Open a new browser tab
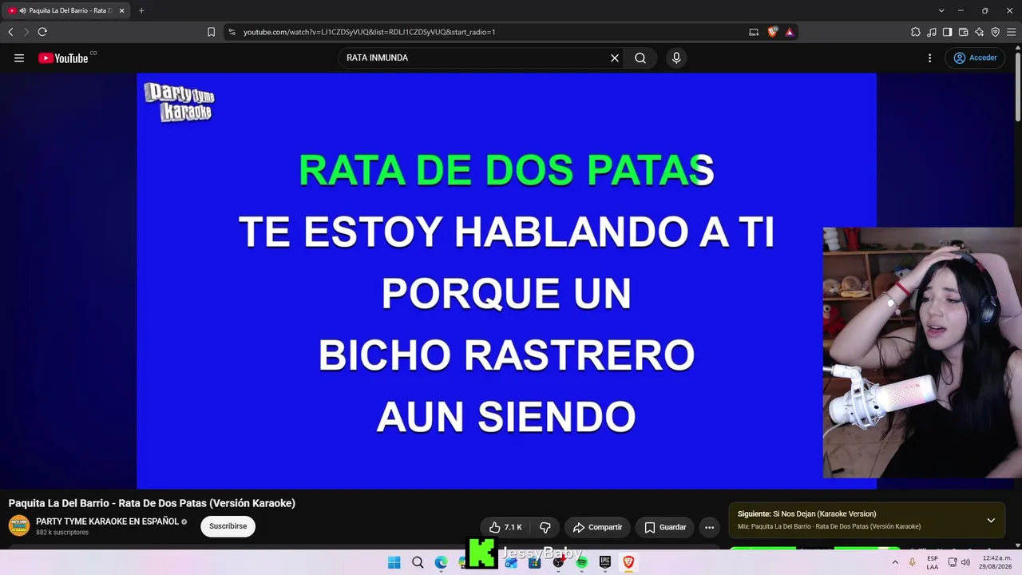1022x575 pixels. 141,10
